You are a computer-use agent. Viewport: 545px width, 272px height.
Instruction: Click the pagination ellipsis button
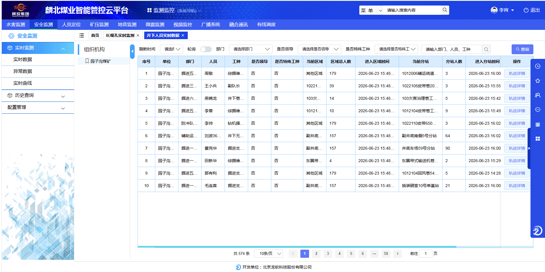tap(374, 253)
